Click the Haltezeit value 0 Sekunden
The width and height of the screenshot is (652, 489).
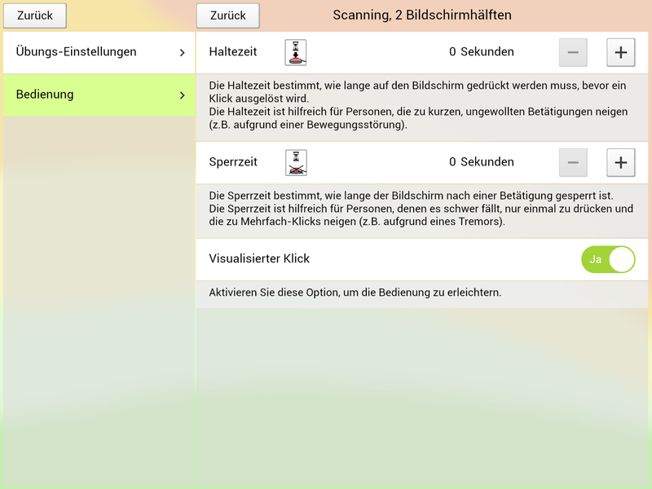point(481,52)
